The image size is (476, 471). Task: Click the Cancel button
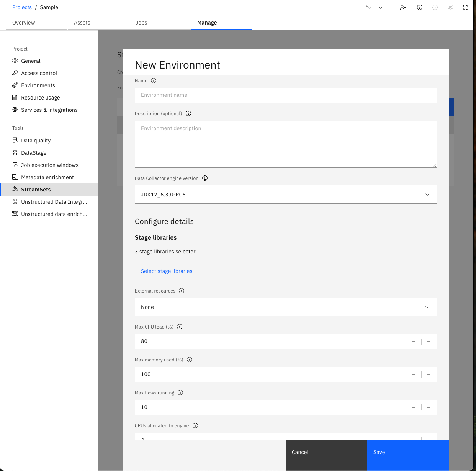[x=326, y=455]
